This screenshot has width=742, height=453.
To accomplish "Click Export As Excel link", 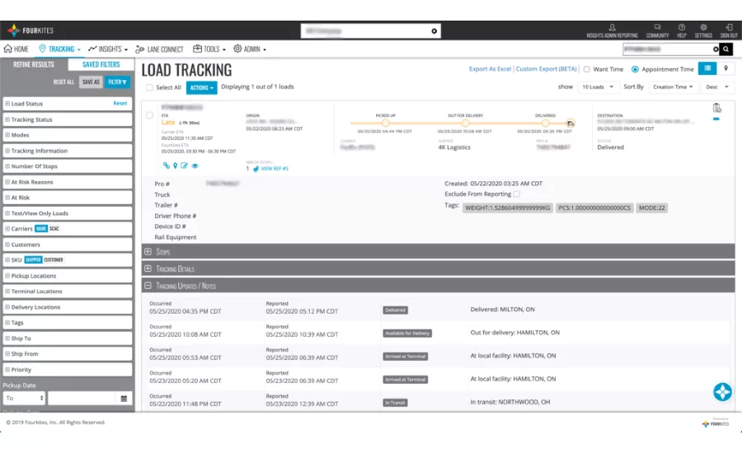I will coord(490,69).
